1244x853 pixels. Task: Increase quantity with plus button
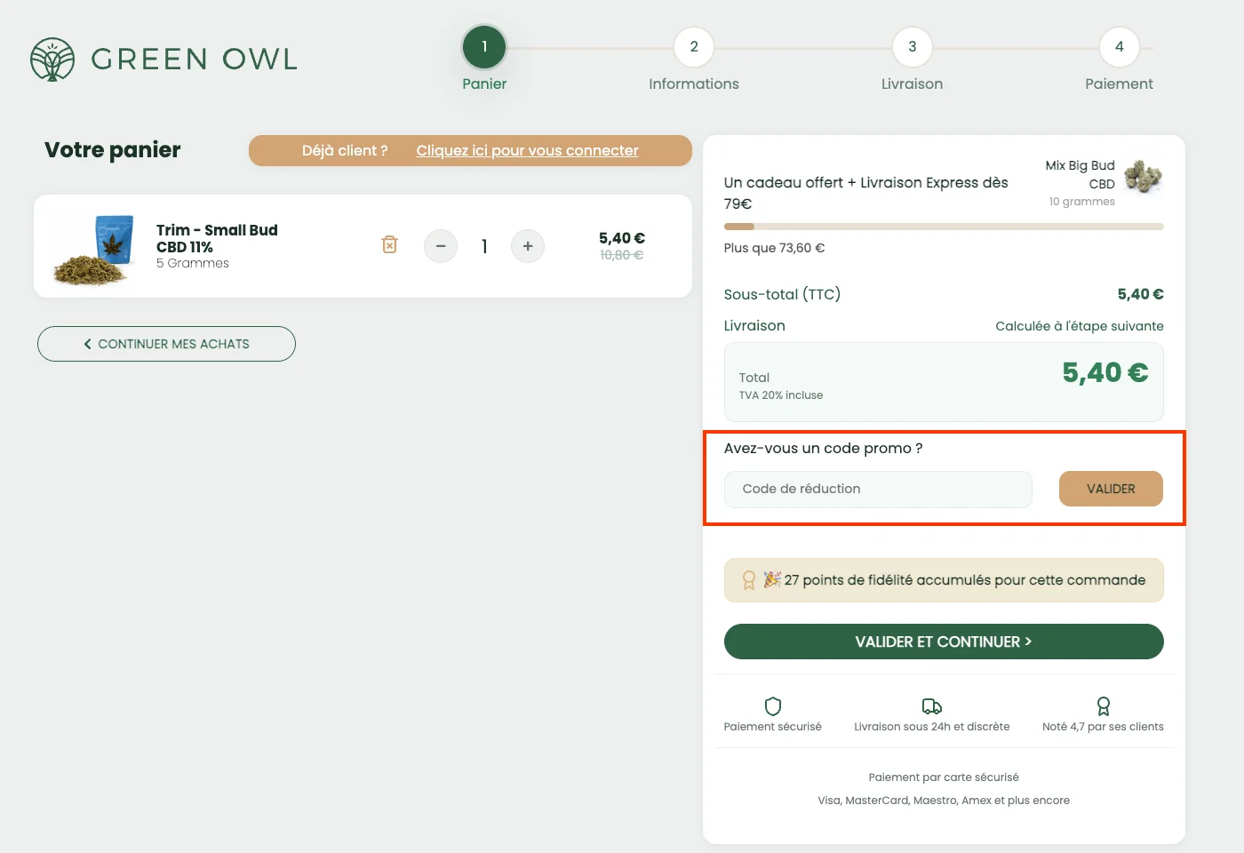[528, 246]
